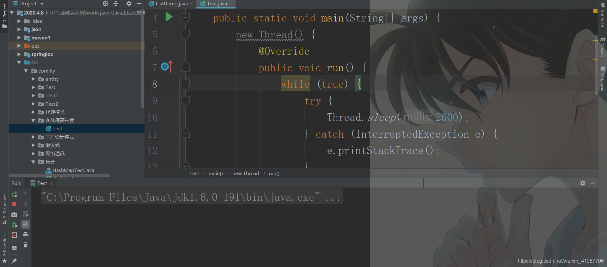
Task: Jump up the stack trace using up arrow
Action: coord(26,193)
